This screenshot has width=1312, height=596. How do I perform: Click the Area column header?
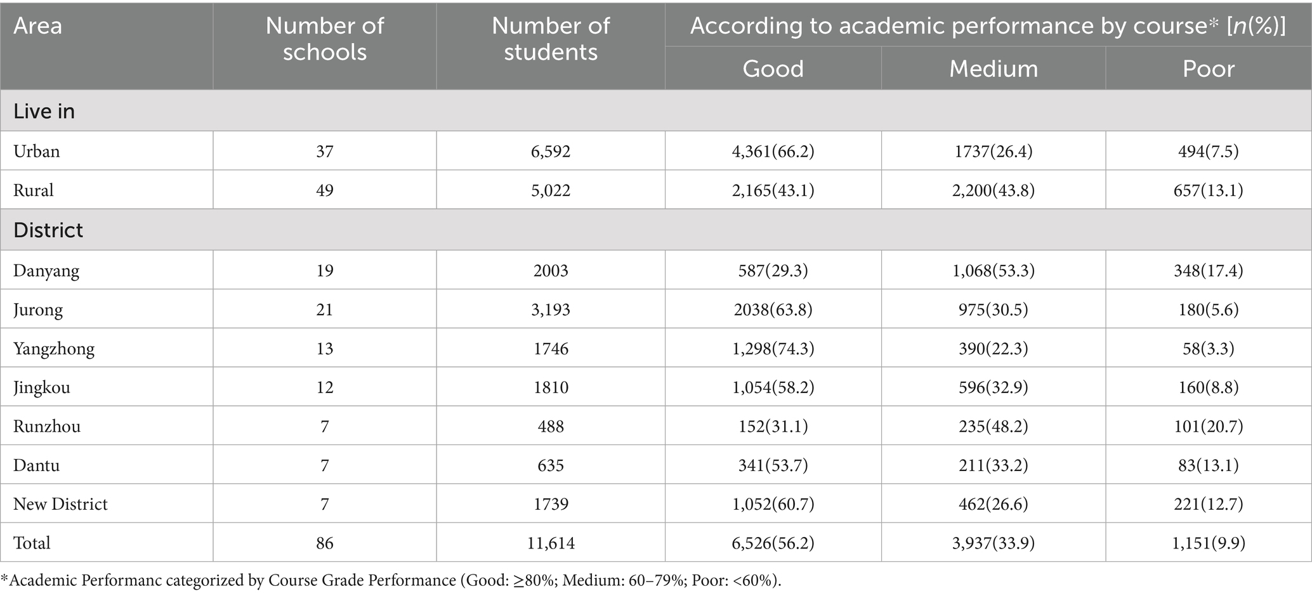tap(37, 26)
